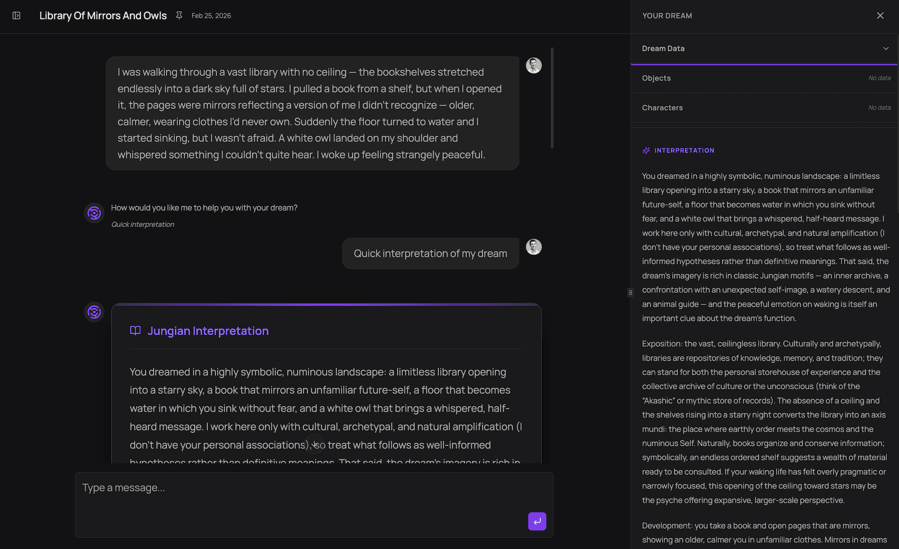Click the sparkle icon beside INTERPRETATION
Viewport: 899px width, 549px height.
tap(646, 151)
